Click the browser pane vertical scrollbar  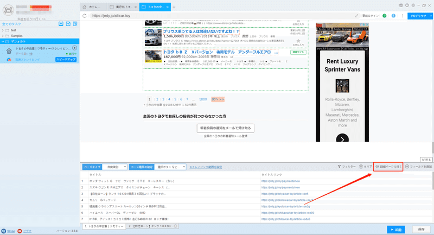tap(432, 148)
